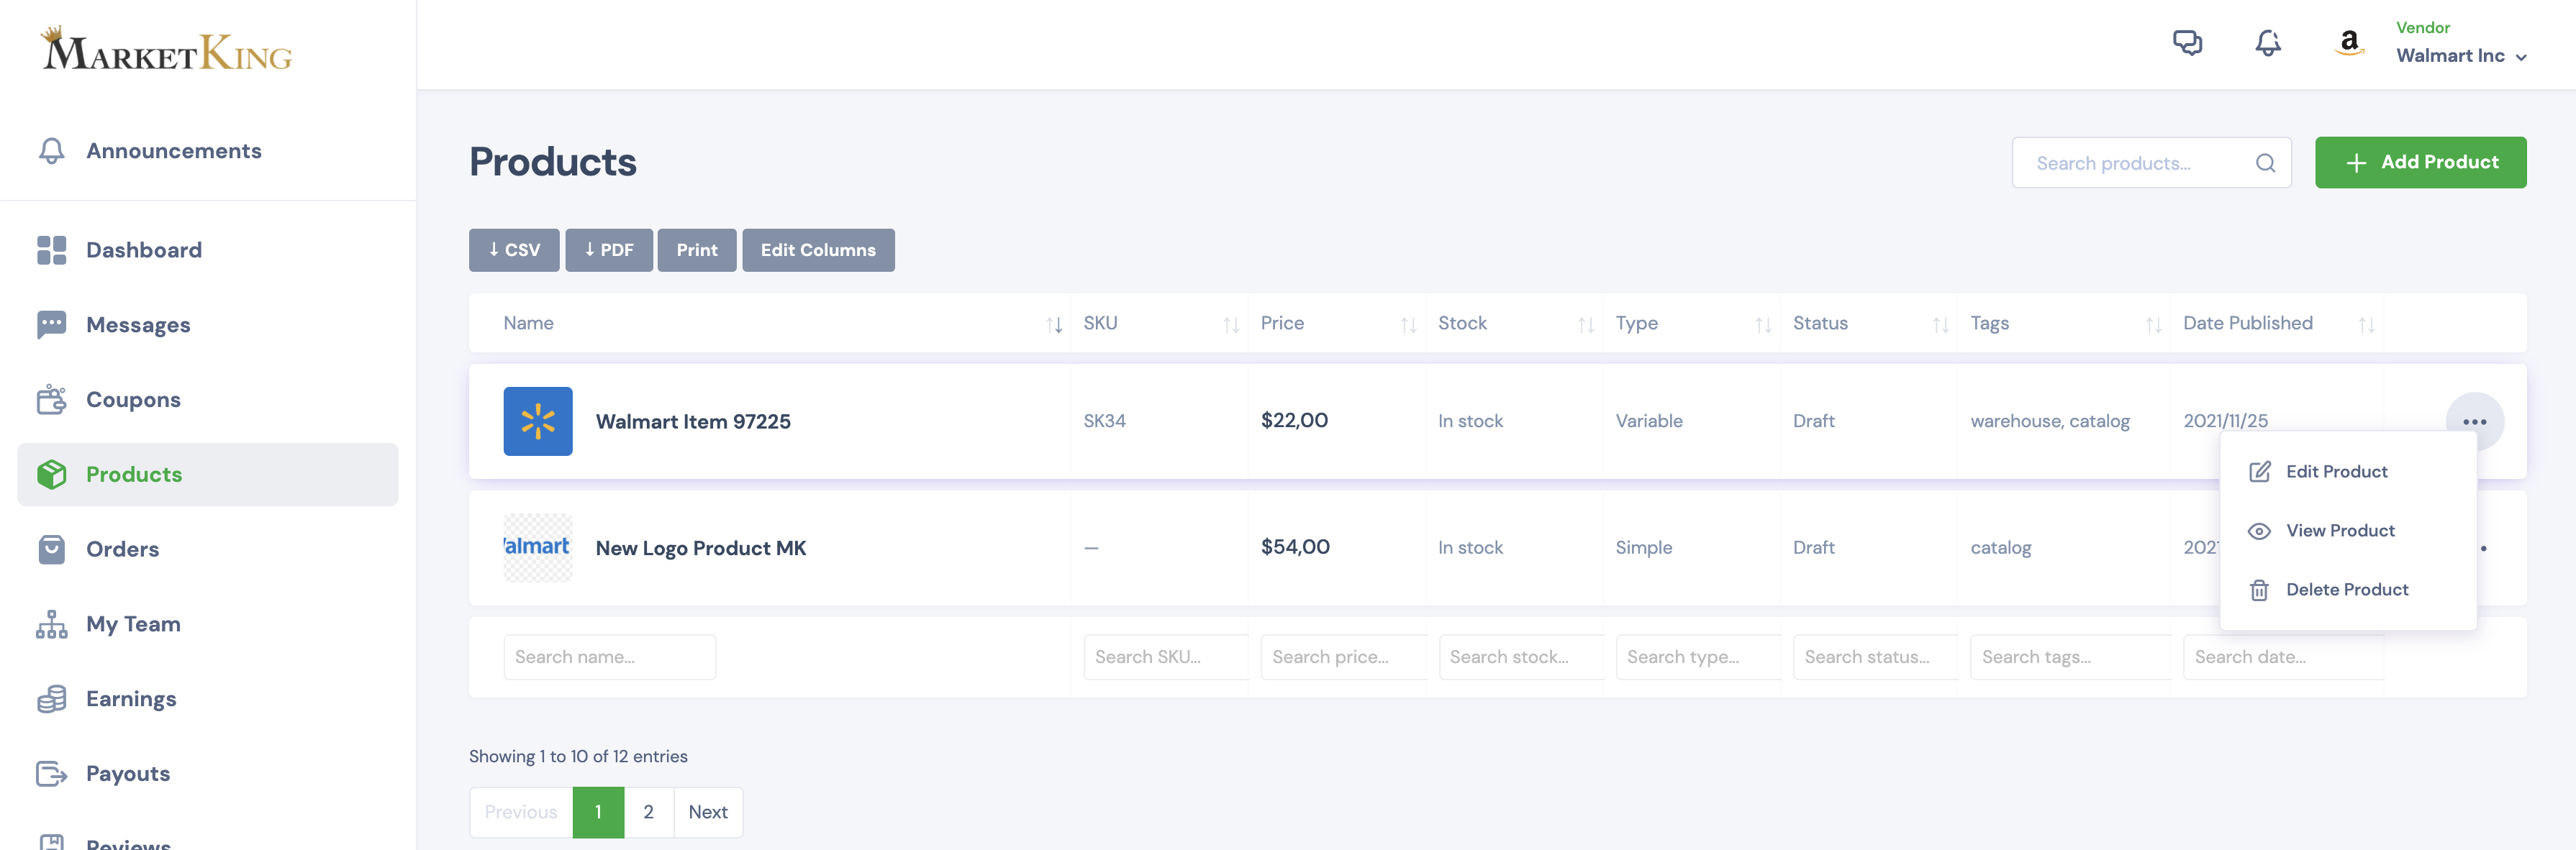2576x850 pixels.
Task: Click the green Add Product button
Action: (2420, 163)
